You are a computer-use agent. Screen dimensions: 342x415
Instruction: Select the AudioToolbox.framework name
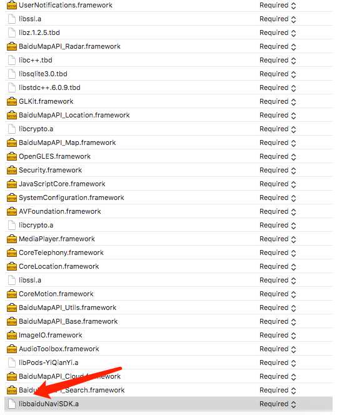coord(59,349)
